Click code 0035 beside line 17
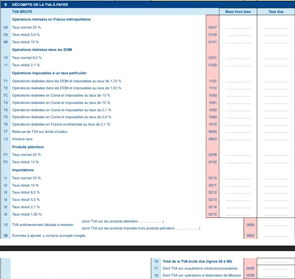 click(250, 268)
